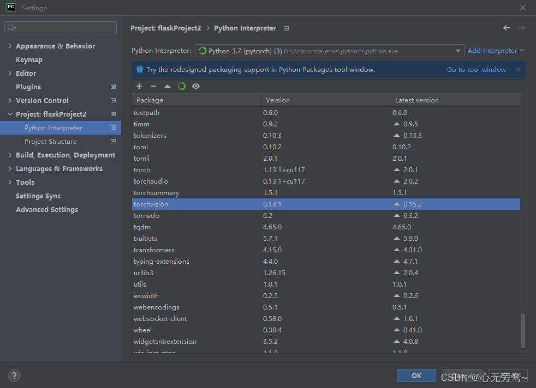Click the Install package plus icon
Viewport: 536px width, 388px height.
point(139,86)
